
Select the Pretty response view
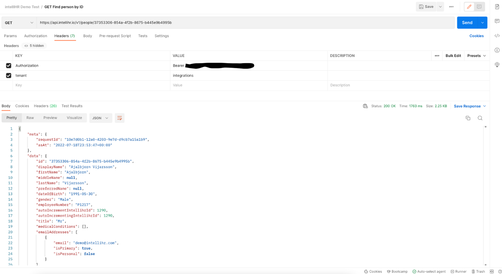pos(12,118)
